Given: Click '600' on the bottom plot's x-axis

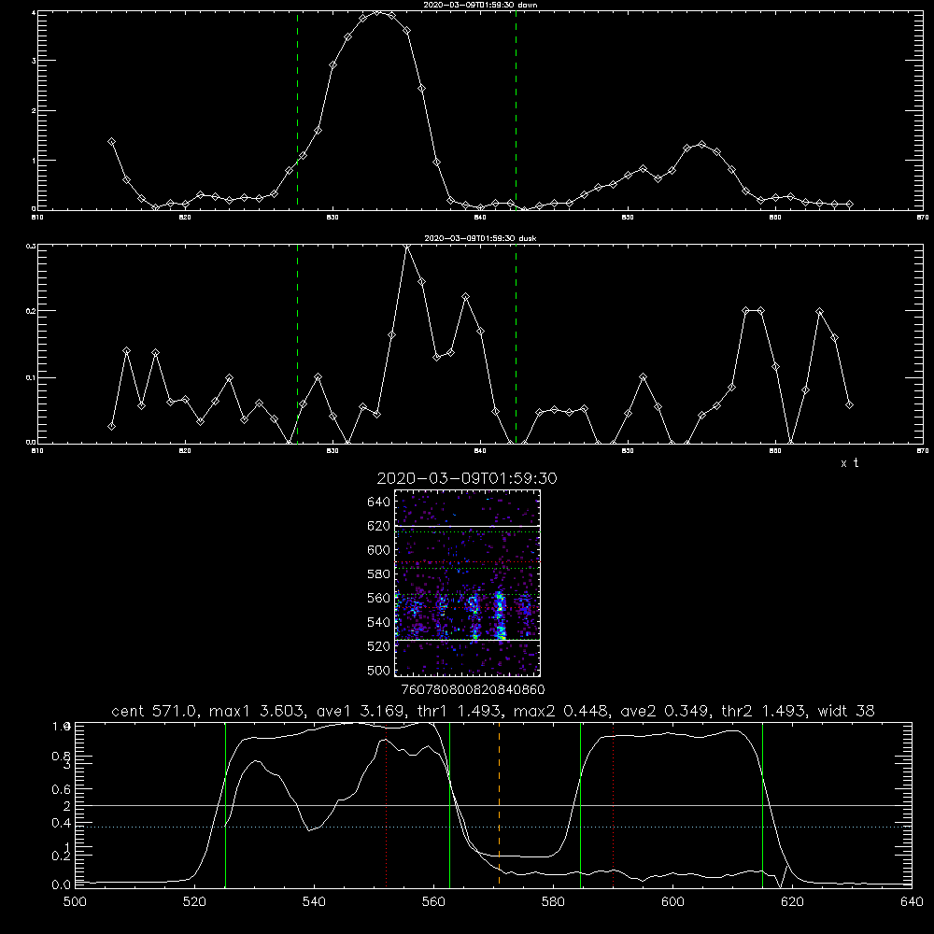Looking at the screenshot, I should pyautogui.click(x=672, y=902).
